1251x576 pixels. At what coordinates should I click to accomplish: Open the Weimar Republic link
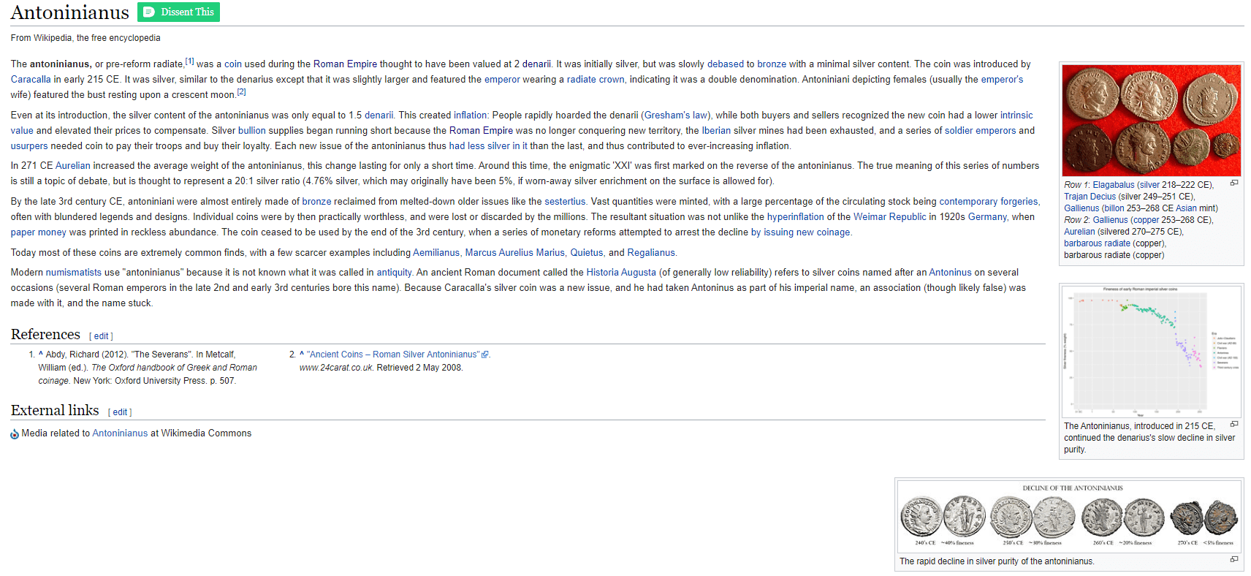(x=889, y=217)
